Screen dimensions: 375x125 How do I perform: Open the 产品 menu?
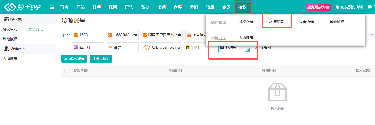(80, 7)
